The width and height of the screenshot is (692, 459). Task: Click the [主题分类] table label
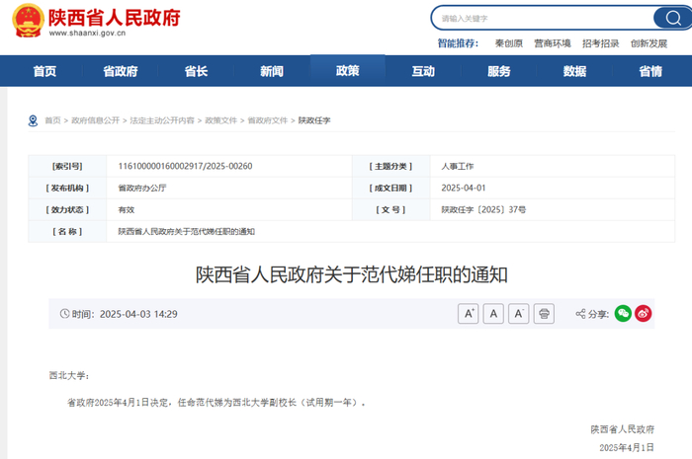coord(391,166)
